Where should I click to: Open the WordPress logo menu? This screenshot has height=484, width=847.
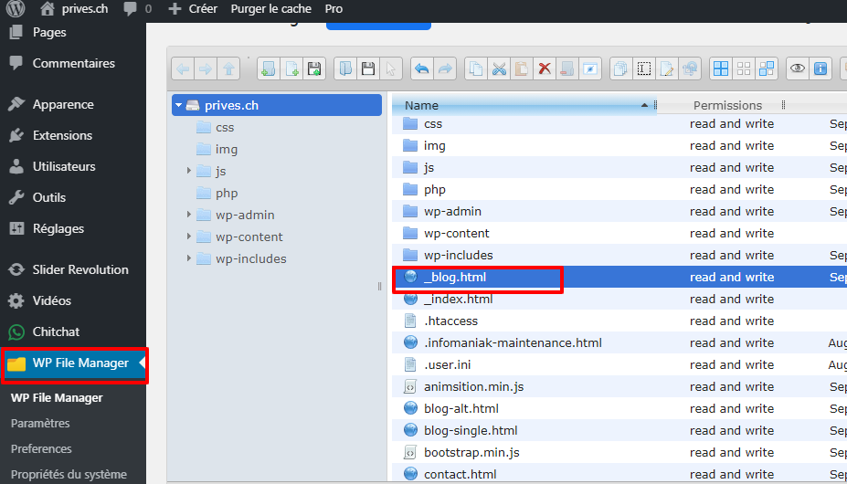tap(16, 8)
